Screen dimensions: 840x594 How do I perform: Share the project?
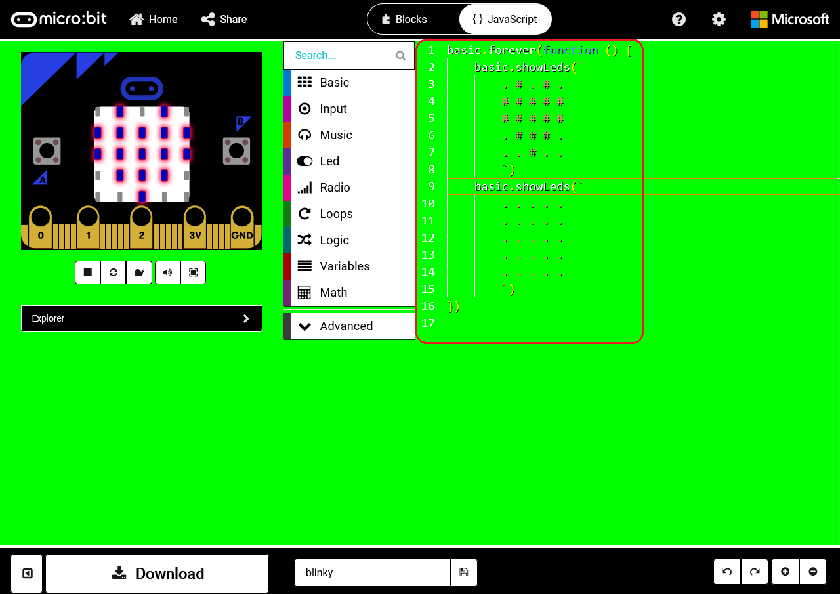pyautogui.click(x=223, y=19)
